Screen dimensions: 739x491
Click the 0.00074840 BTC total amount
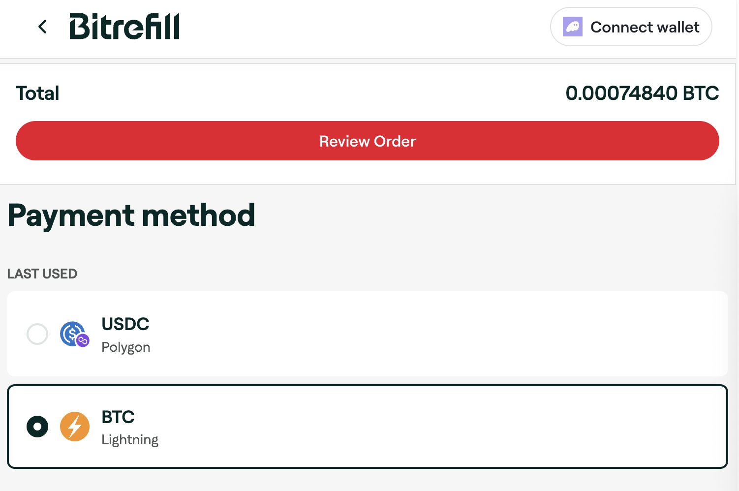click(x=642, y=93)
